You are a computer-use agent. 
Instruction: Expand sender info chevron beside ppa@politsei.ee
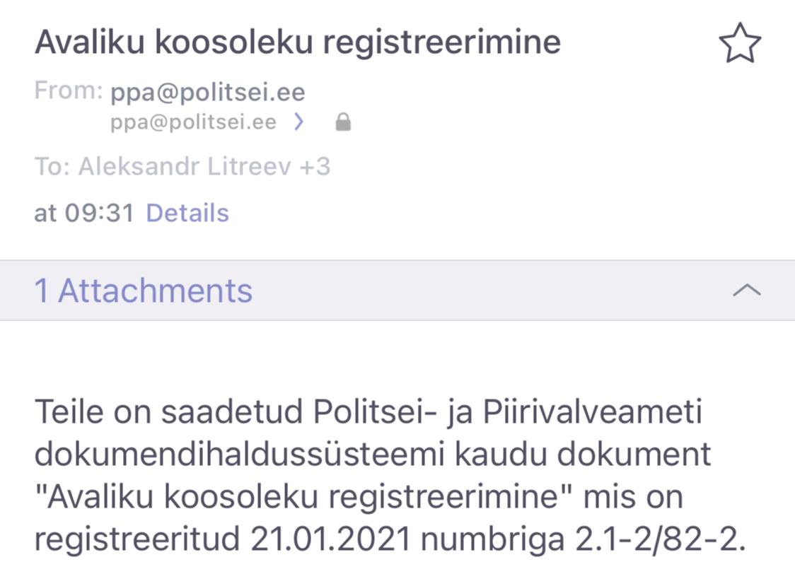pyautogui.click(x=299, y=122)
